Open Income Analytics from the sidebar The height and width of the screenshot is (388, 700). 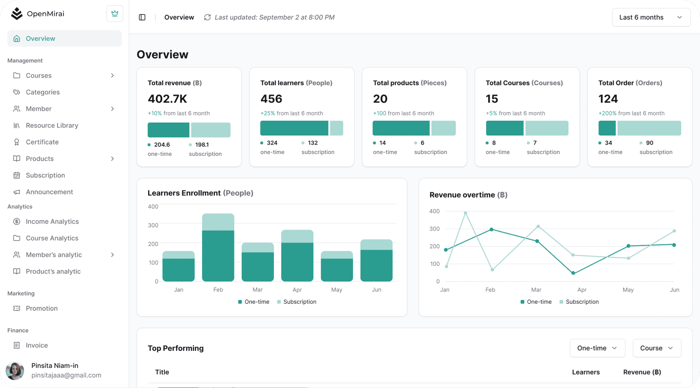pos(52,221)
